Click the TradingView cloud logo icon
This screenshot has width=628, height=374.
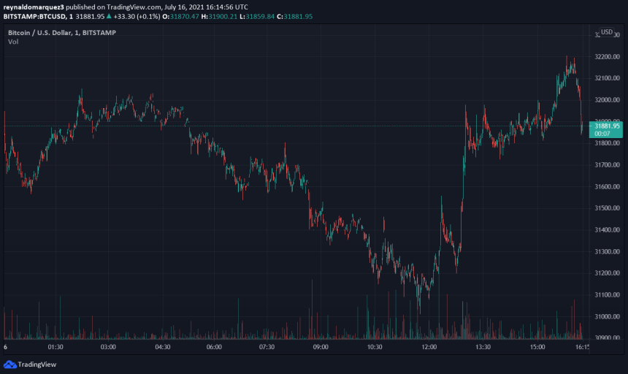tap(9, 364)
